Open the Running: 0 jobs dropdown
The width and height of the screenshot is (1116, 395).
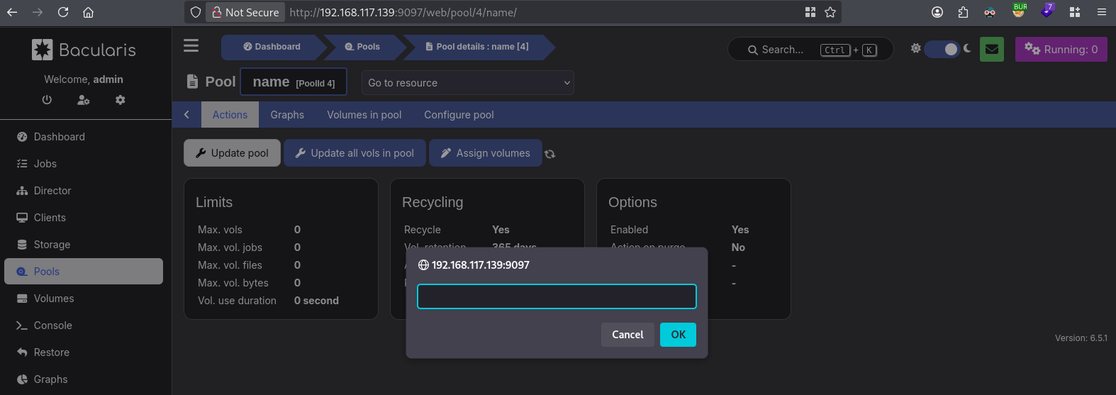tap(1061, 50)
